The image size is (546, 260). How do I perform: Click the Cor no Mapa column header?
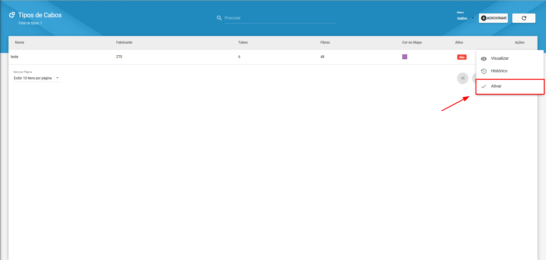(x=412, y=42)
